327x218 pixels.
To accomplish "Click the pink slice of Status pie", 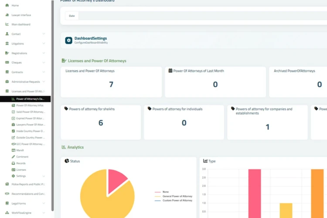I will point(116,181).
